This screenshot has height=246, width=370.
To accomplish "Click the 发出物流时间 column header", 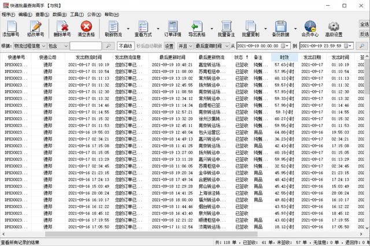I will (x=88, y=57).
